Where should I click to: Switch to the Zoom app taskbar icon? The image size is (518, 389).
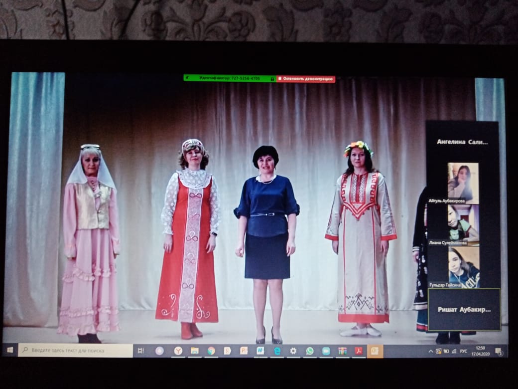click(x=326, y=351)
